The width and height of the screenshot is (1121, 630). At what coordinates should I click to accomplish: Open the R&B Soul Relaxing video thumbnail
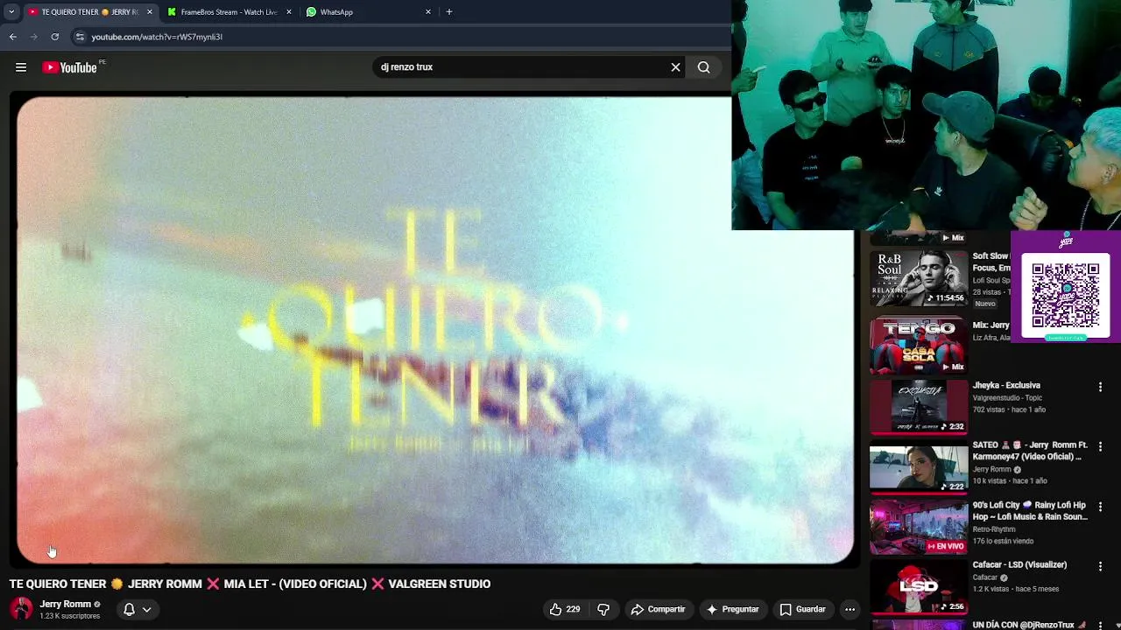click(x=918, y=278)
